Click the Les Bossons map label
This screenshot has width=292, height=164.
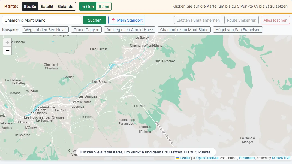tap(101, 81)
